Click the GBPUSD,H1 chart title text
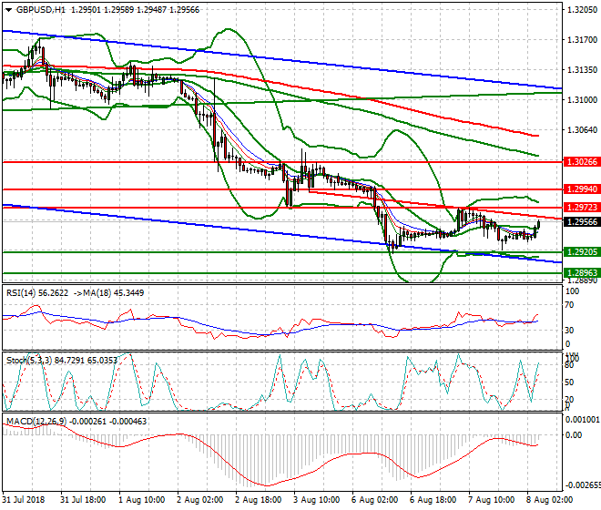601x510 pixels. point(45,8)
